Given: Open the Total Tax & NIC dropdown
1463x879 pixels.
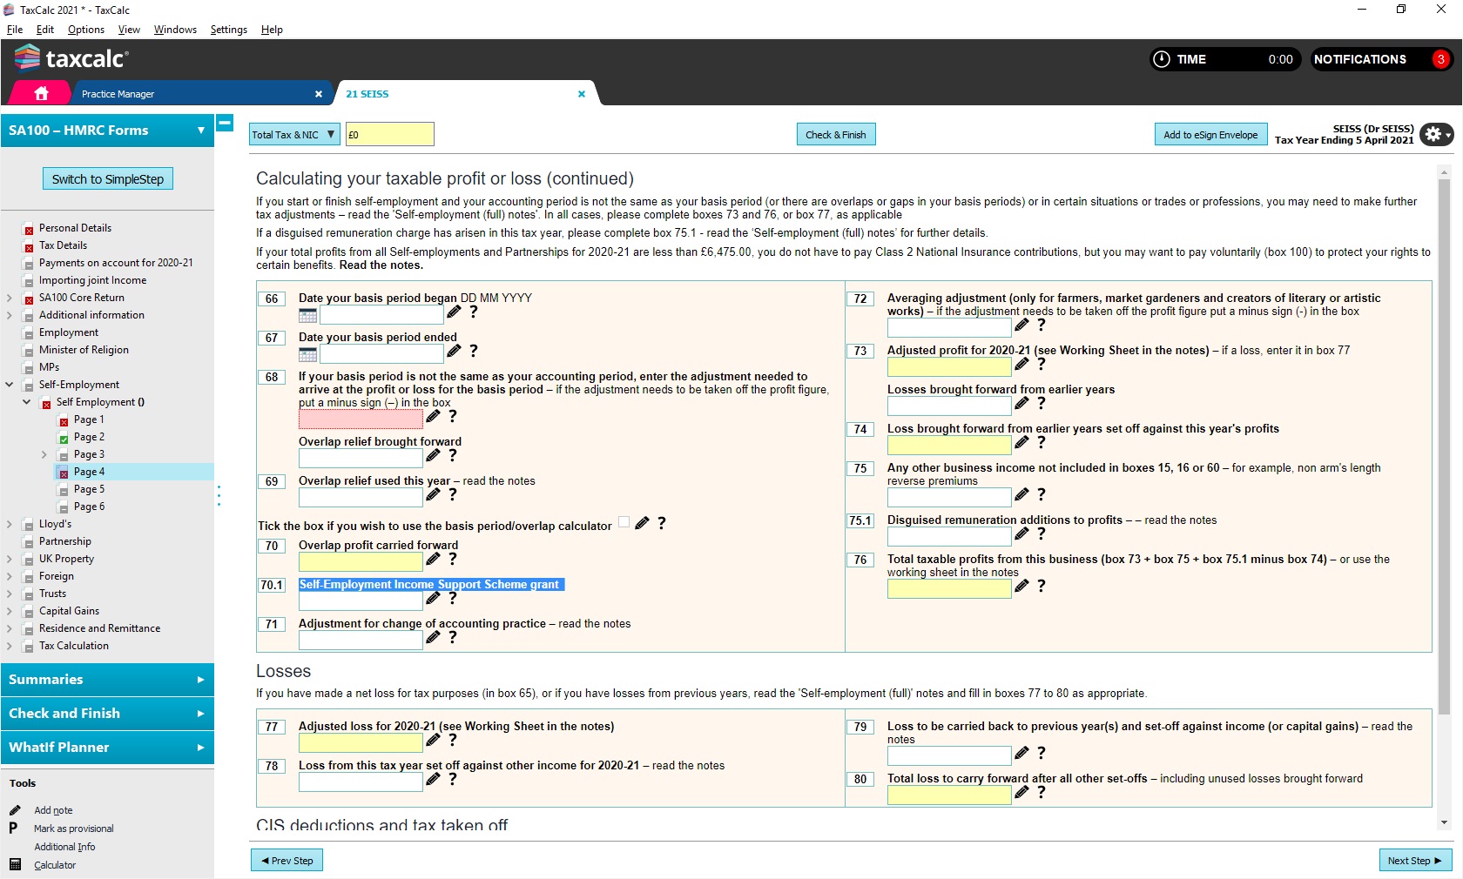Looking at the screenshot, I should 293,135.
